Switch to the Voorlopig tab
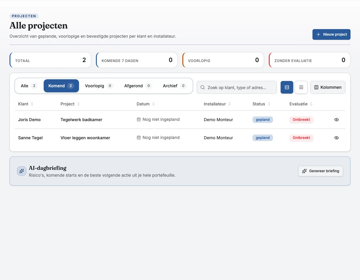360x280 pixels. 99,86
